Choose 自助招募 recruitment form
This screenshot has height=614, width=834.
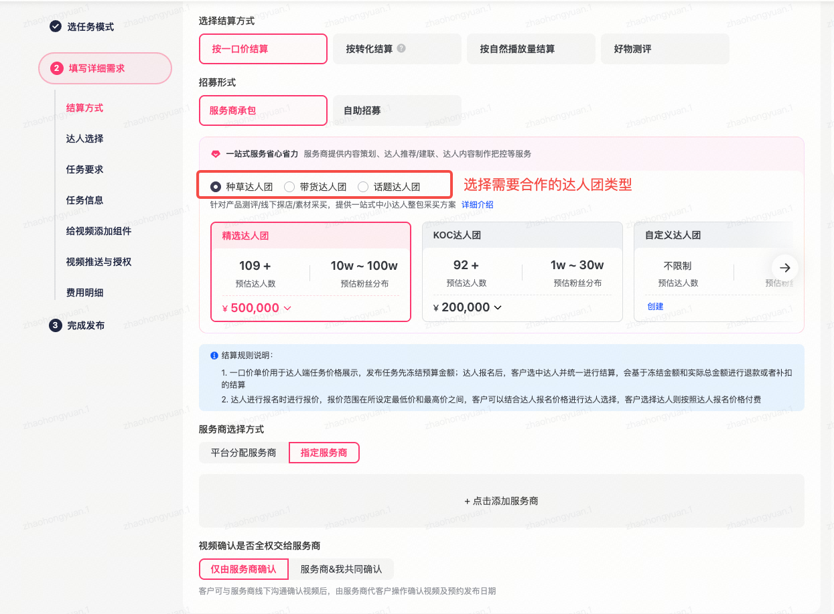(362, 110)
